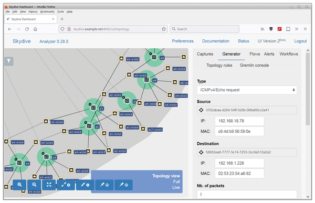The image size is (315, 203).
Task: Click the right panel vertical scrollbar
Action: pos(308,89)
